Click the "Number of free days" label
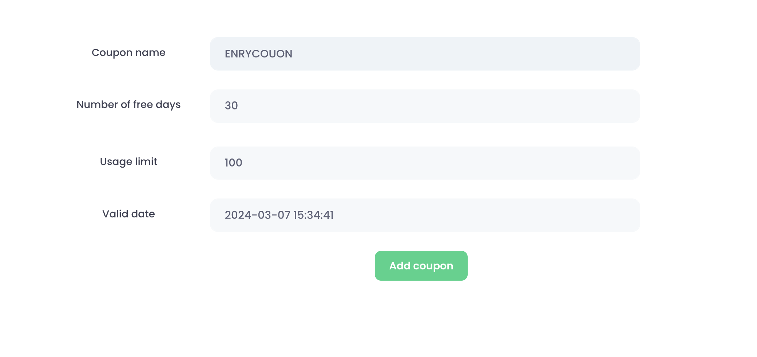This screenshot has height=357, width=757. pos(128,105)
